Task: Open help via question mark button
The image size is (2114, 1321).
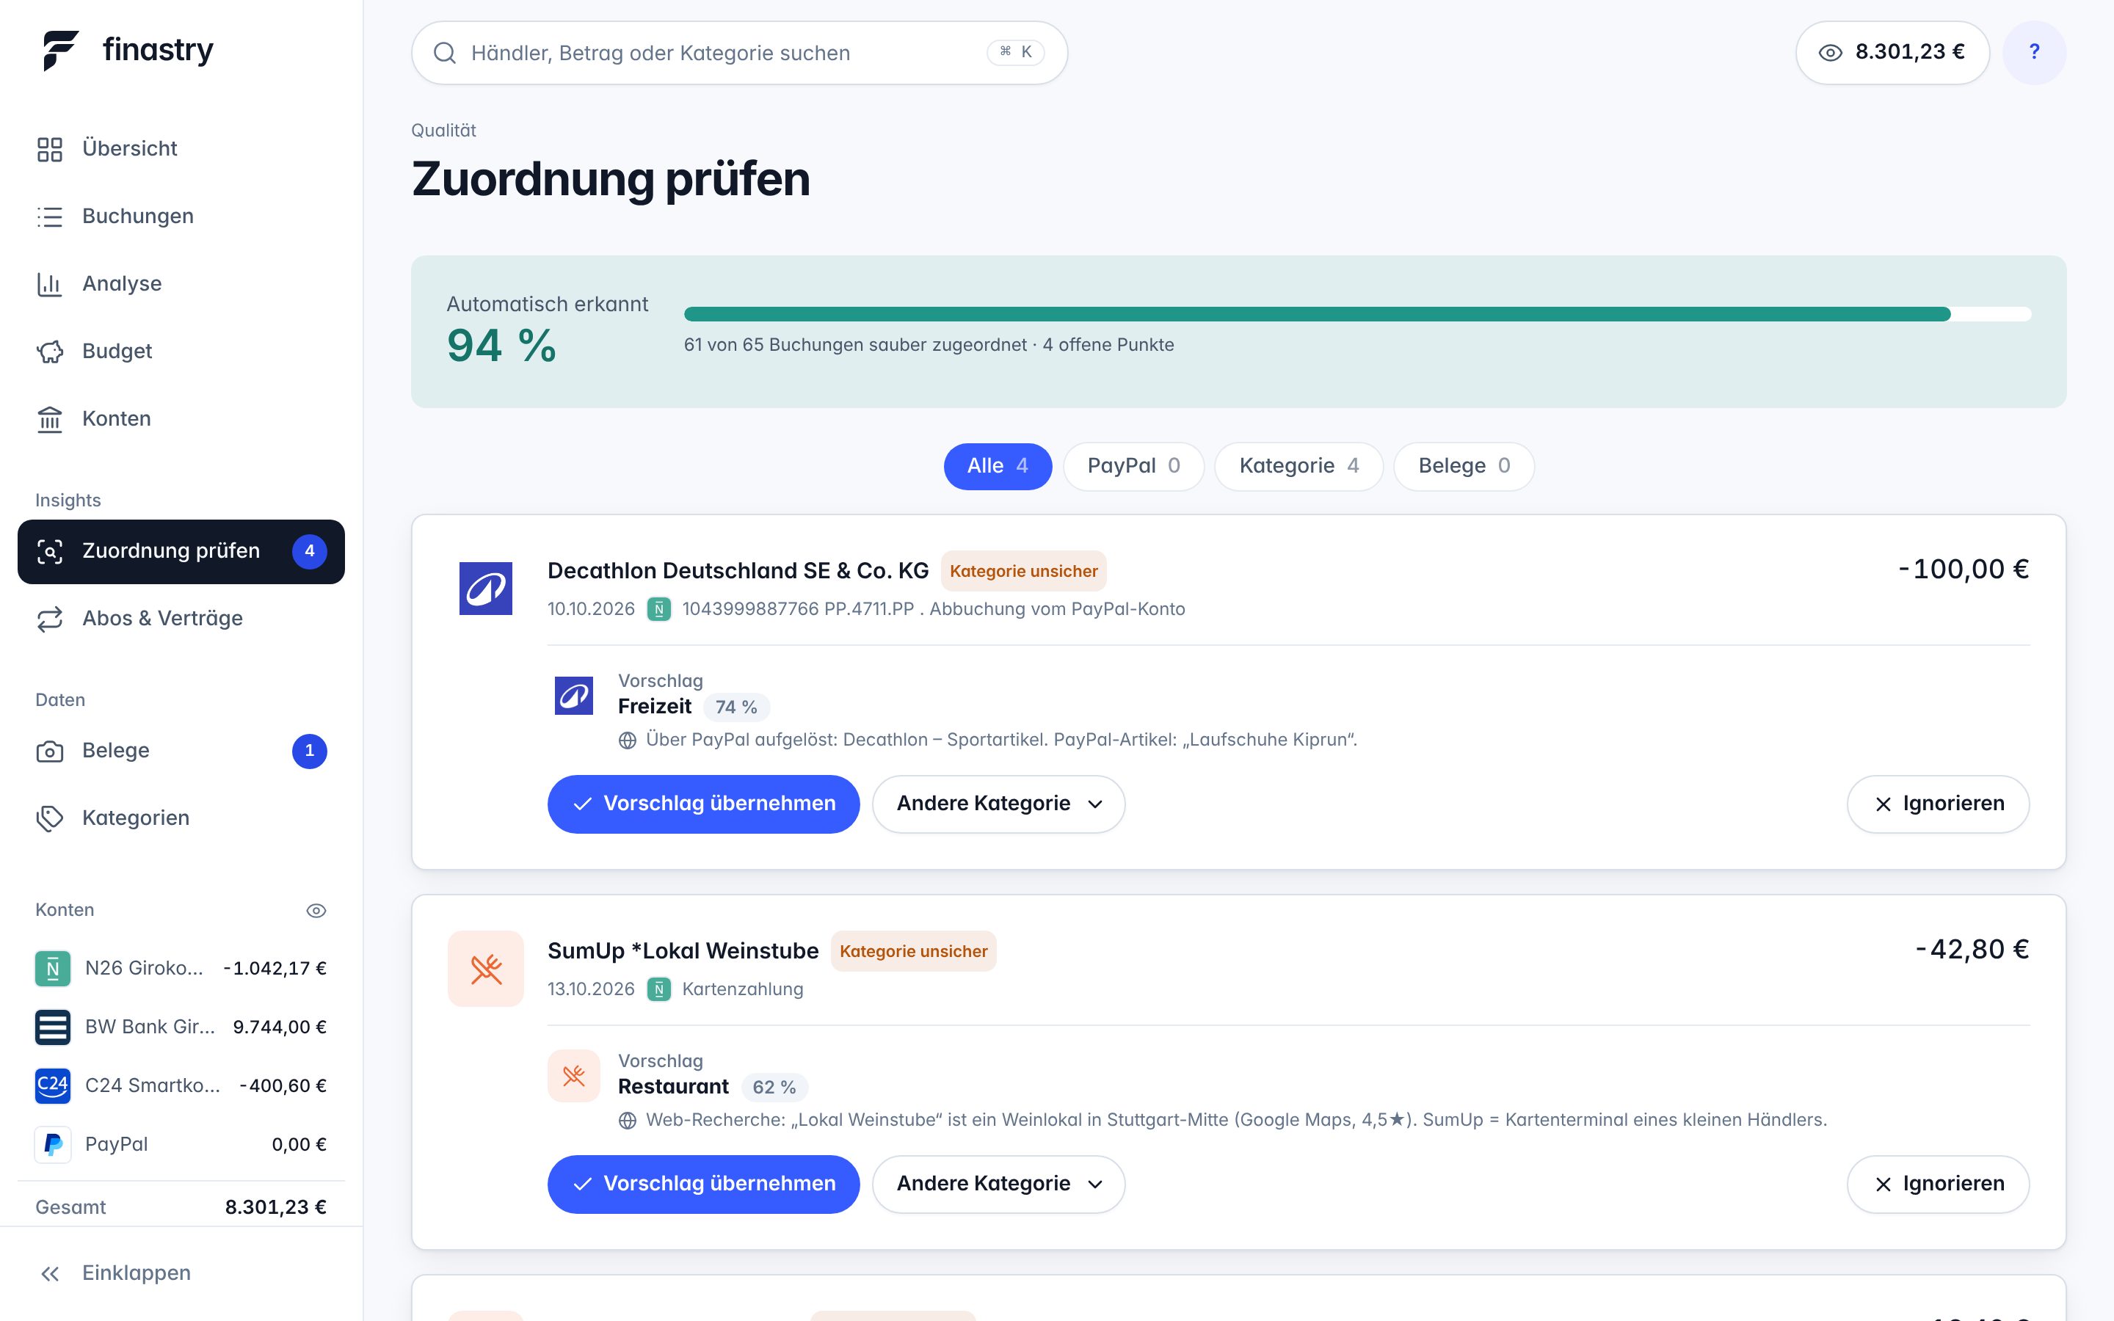Action: [x=2034, y=52]
